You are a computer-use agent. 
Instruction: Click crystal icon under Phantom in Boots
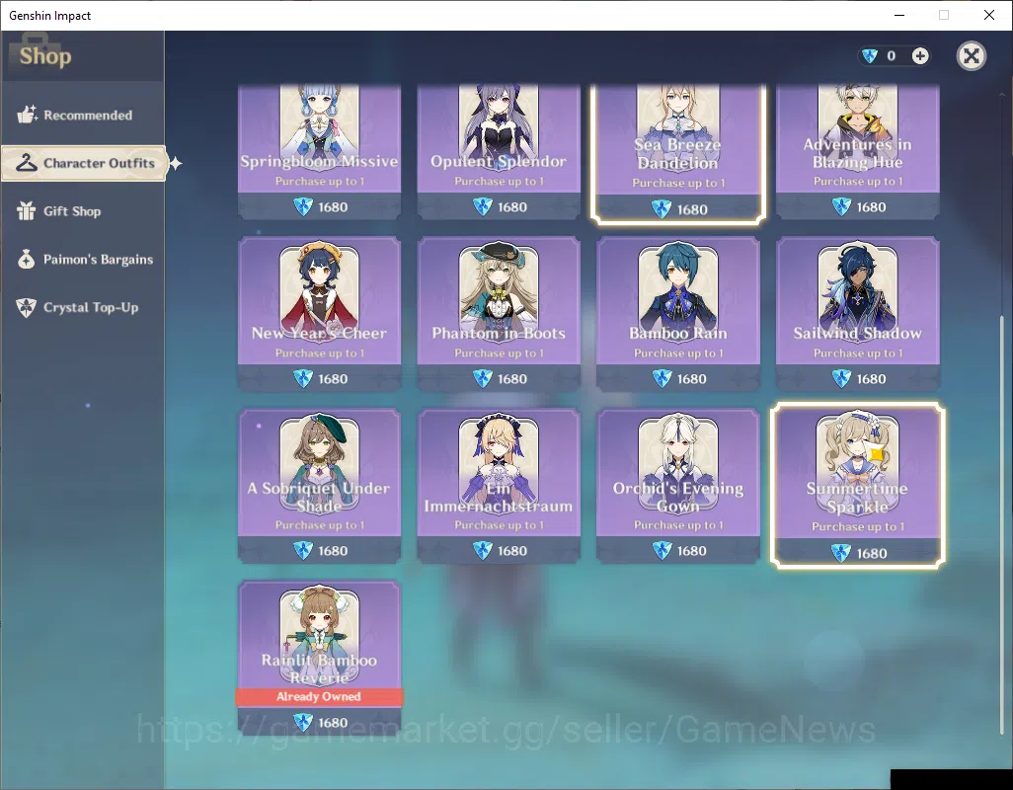pyautogui.click(x=482, y=378)
